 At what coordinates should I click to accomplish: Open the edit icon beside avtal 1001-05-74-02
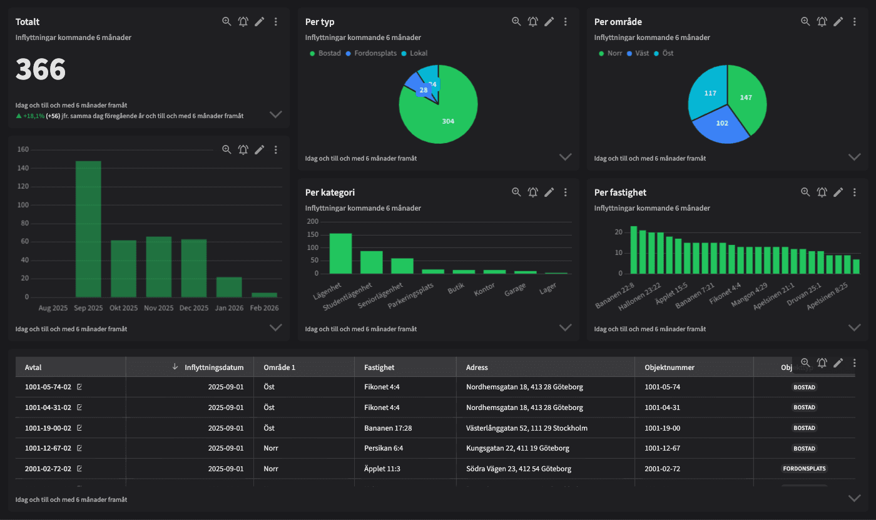pyautogui.click(x=79, y=387)
